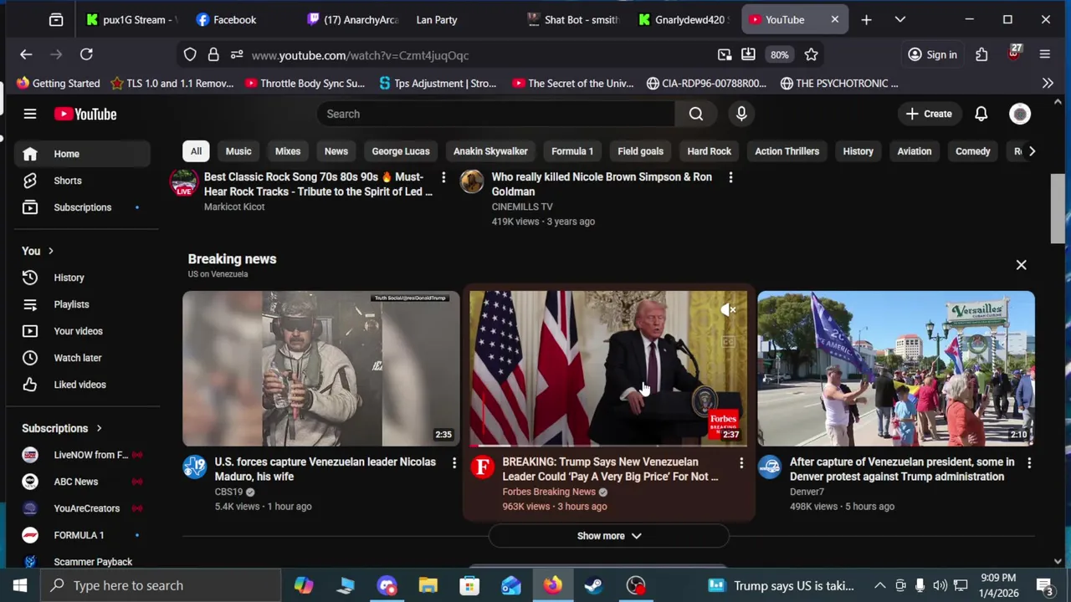Select the Mixes filter chip
This screenshot has height=602, width=1071.
[288, 151]
